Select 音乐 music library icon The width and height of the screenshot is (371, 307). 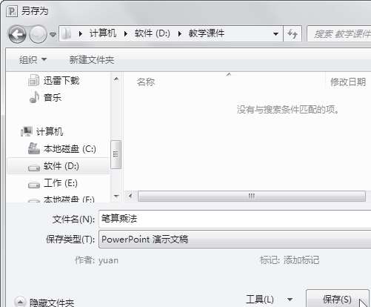[34, 97]
